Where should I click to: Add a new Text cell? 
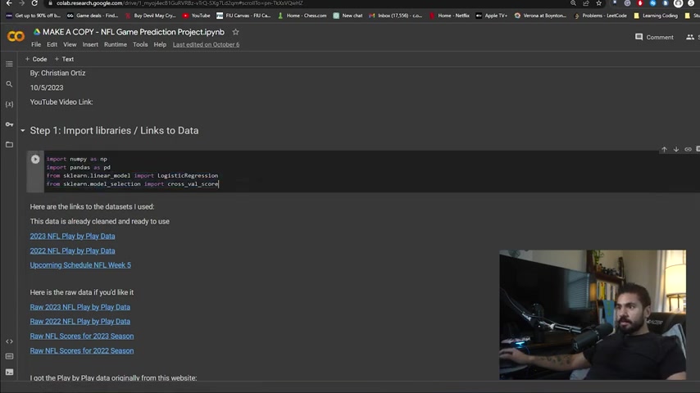(x=64, y=59)
